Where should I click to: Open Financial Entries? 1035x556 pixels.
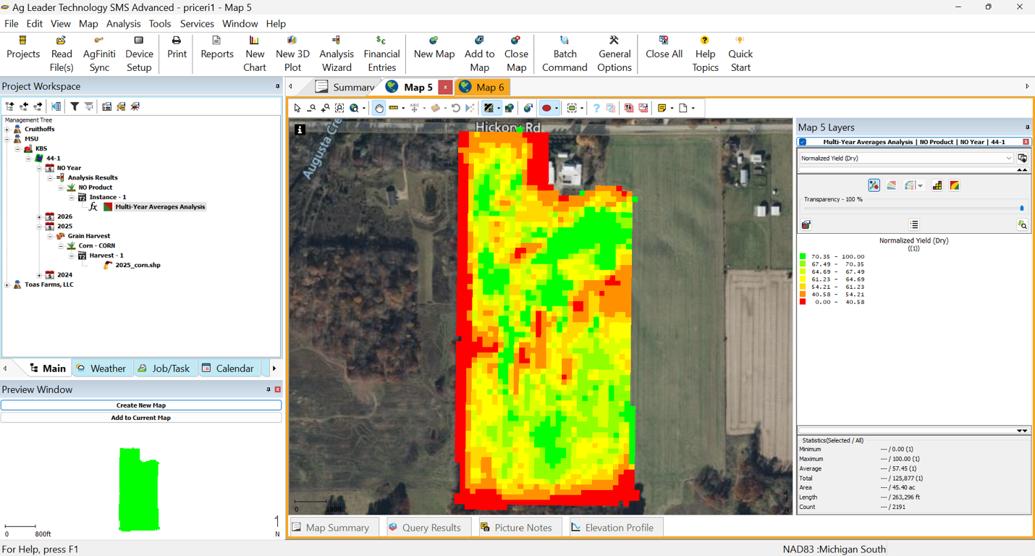point(381,54)
